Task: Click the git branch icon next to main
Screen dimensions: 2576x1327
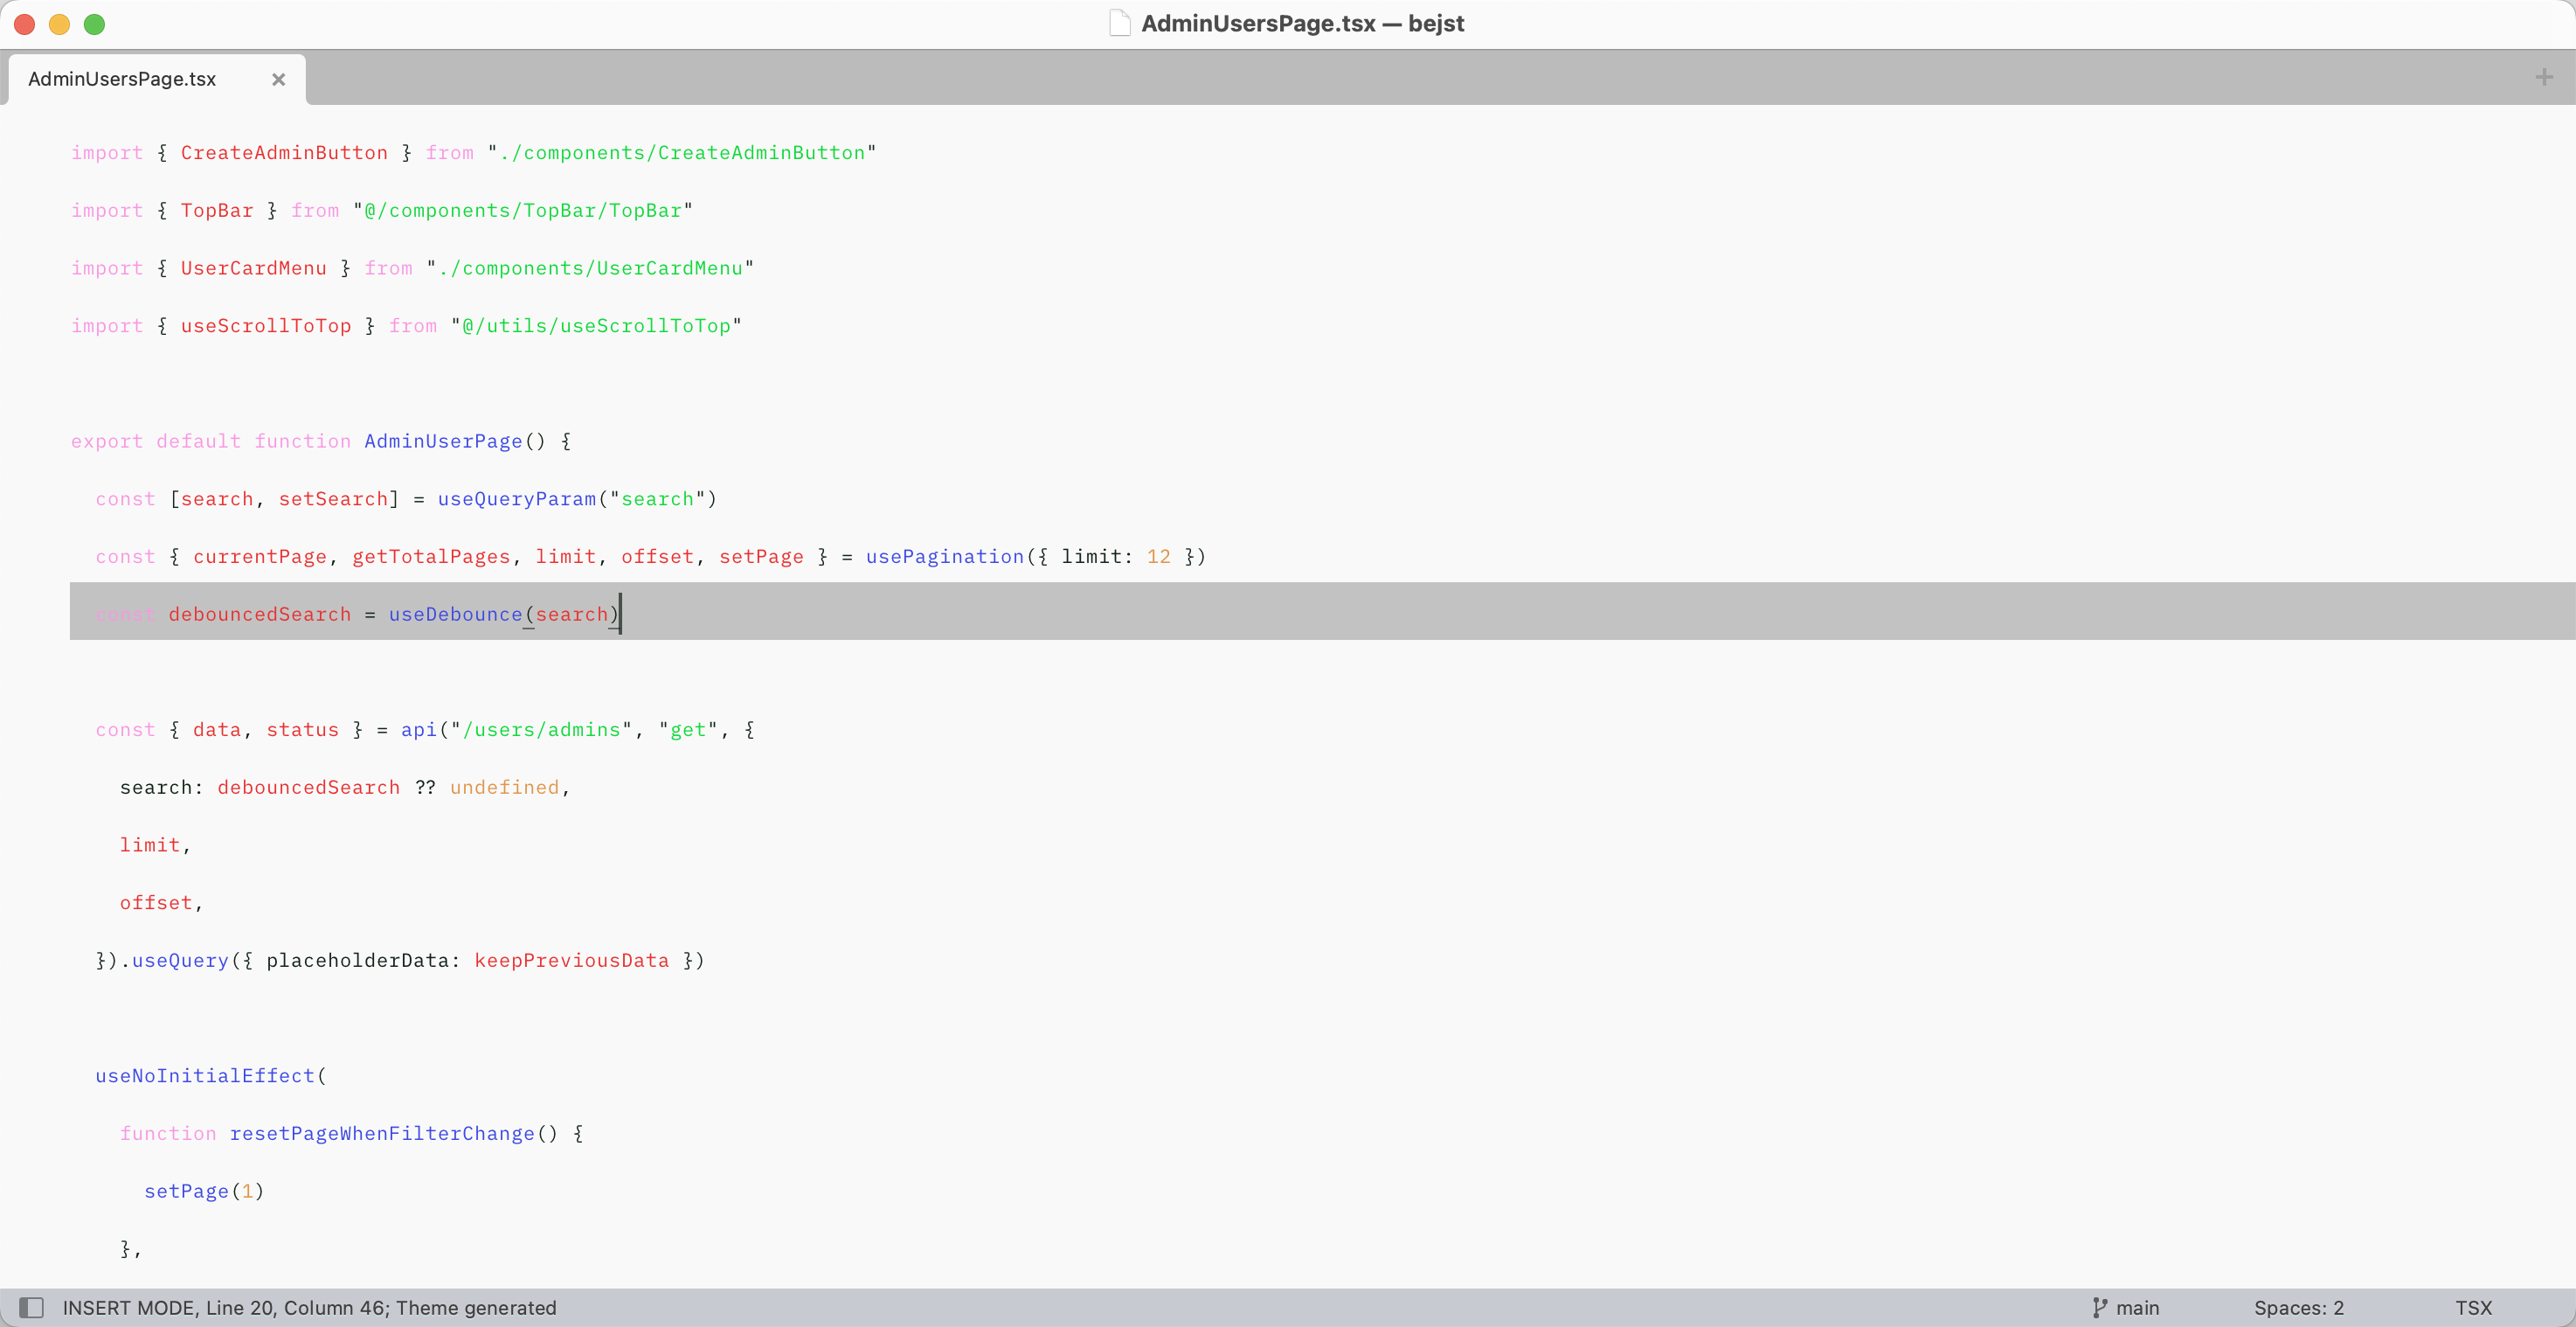Action: coord(2099,1307)
